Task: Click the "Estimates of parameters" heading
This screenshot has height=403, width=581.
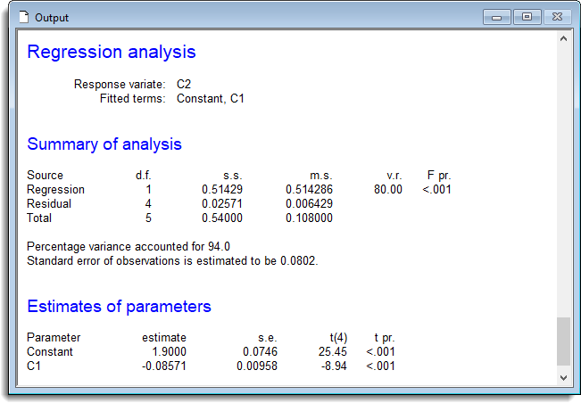Action: pyautogui.click(x=119, y=307)
